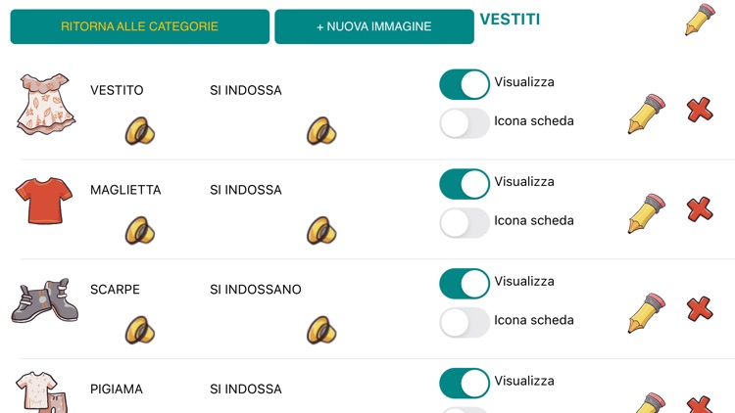Click the Vestito dress picture
Screen dimensions: 735x413
click(46, 104)
